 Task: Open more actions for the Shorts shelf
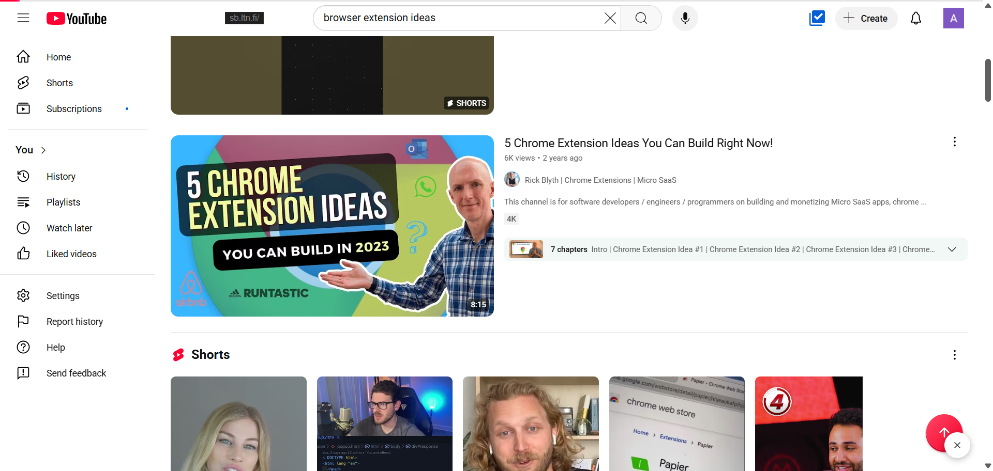coord(955,355)
